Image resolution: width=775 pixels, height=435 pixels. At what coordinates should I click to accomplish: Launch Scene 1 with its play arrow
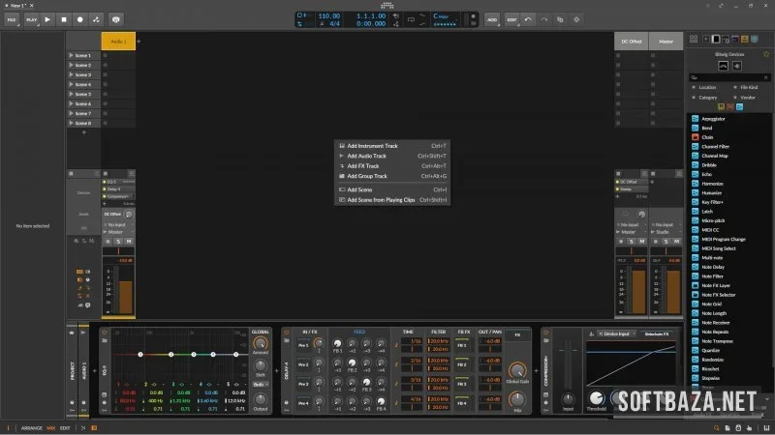click(71, 55)
